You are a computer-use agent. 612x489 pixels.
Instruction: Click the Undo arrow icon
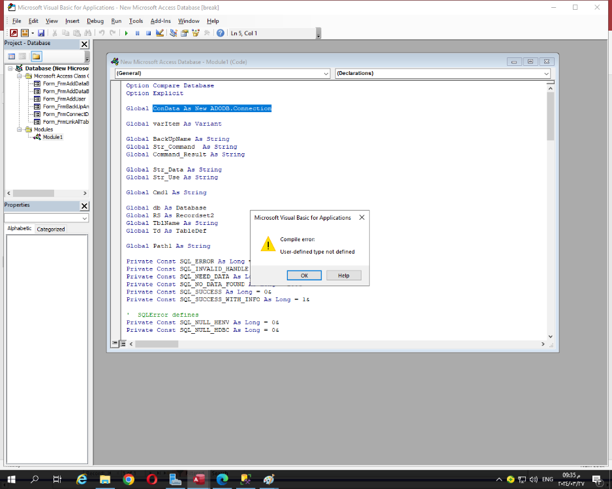tap(102, 33)
